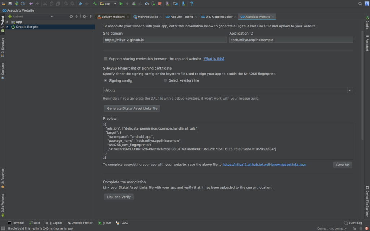The height and width of the screenshot is (231, 370).
Task: Run app with the green play button
Action: tap(121, 4)
